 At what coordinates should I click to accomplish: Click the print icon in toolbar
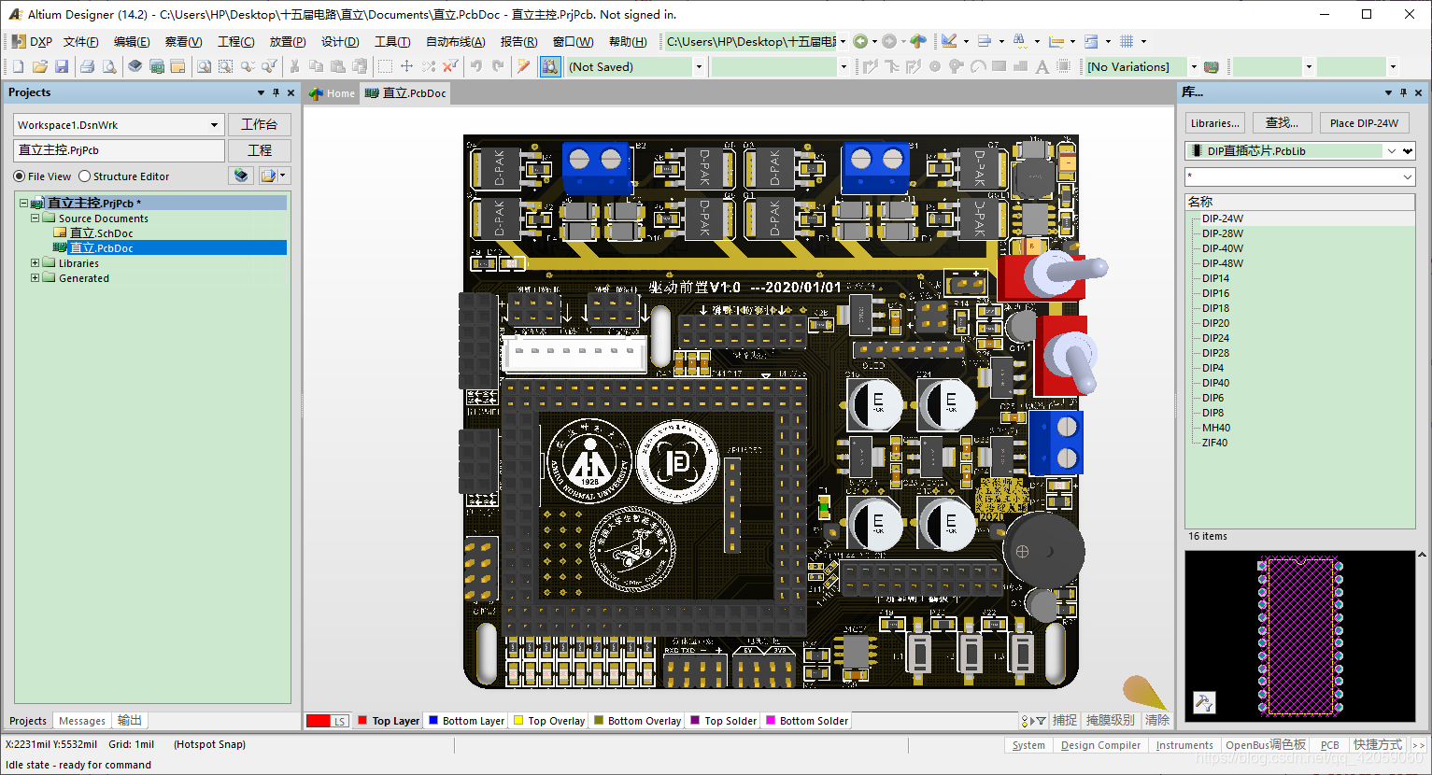click(87, 66)
